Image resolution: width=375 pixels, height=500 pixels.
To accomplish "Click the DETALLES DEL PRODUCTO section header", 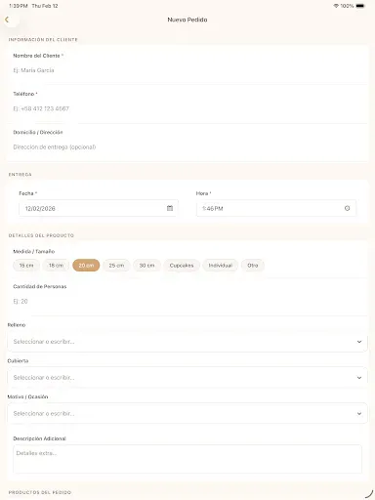I will click(41, 235).
